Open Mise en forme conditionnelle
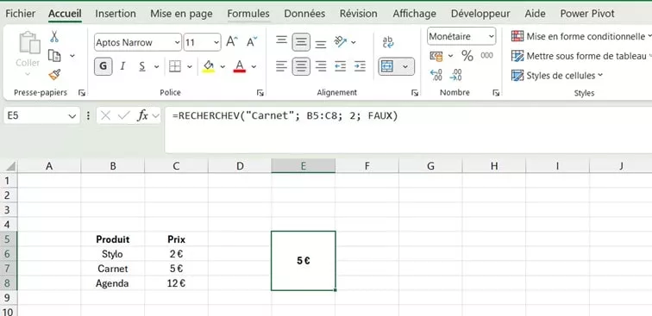652x316 pixels. 581,36
